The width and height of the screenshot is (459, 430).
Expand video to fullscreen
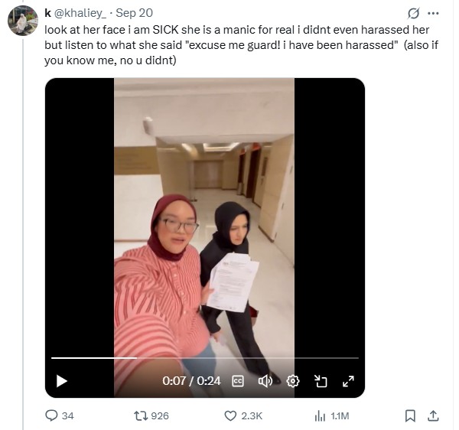(x=348, y=381)
